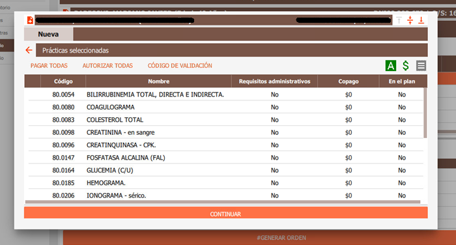Click the vertical scrollbar of the practices table
456x245 pixels.
click(425, 113)
